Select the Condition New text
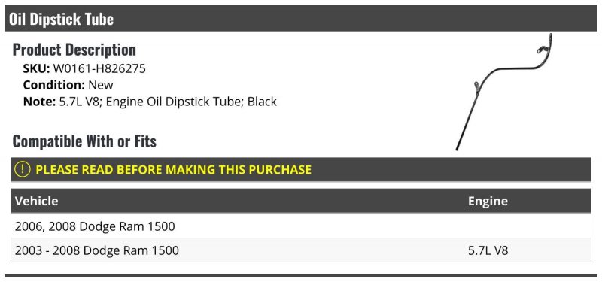This screenshot has width=602, height=282. (68, 85)
